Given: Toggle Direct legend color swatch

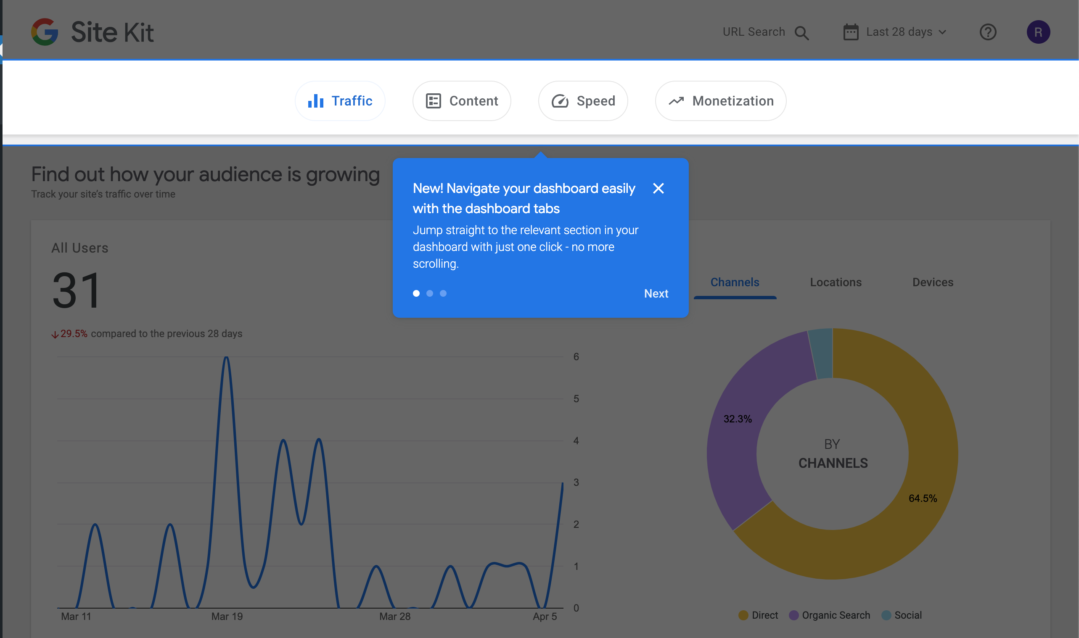Looking at the screenshot, I should (x=743, y=615).
